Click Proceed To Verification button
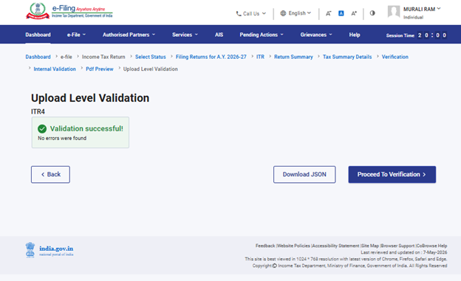This screenshot has width=461, height=281. point(392,174)
